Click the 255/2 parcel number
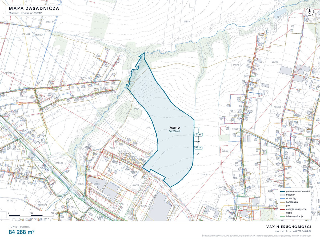Image resolution: width=320 pixels, height=240 pixels. coord(149,128)
